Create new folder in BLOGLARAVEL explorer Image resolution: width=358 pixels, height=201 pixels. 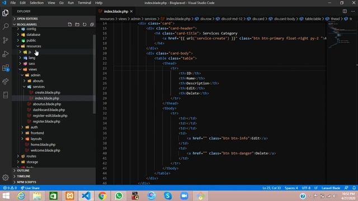pos(77,25)
